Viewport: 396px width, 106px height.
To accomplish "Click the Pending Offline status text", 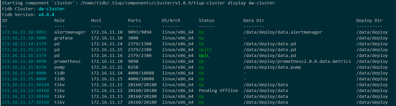I will [x=218, y=91].
